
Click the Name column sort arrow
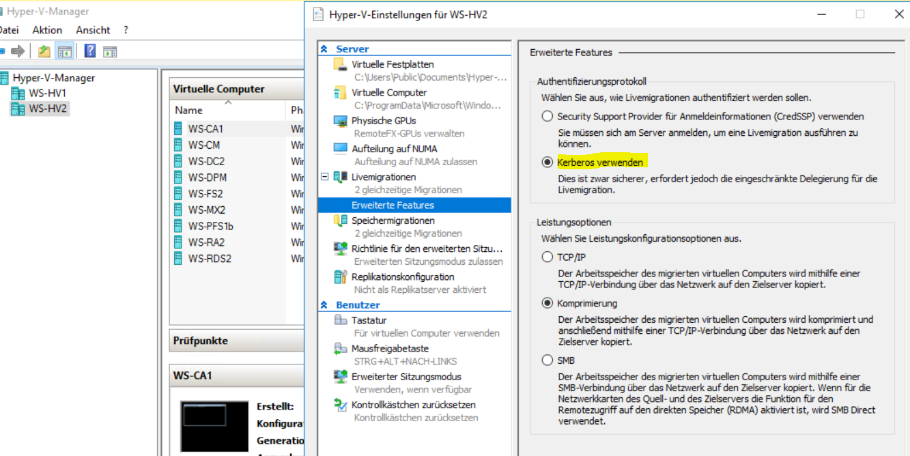(x=227, y=102)
